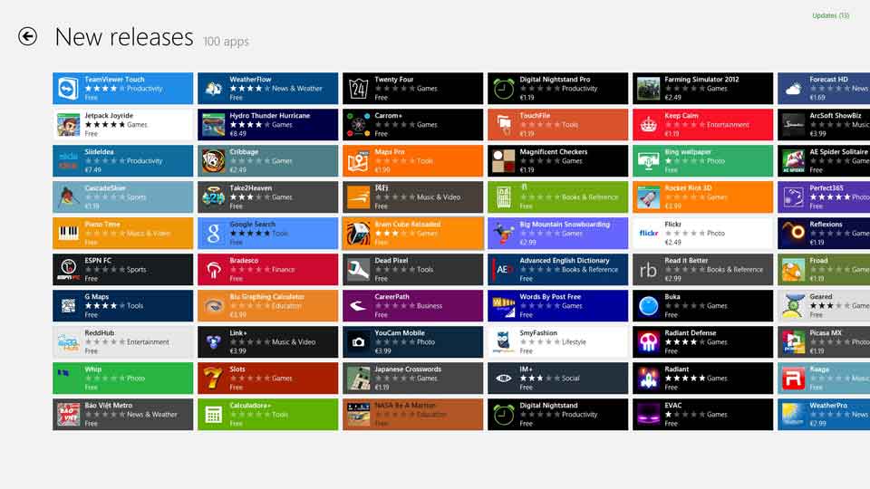Select the Perfect365 icon
This screenshot has width=870, height=489.
click(794, 197)
